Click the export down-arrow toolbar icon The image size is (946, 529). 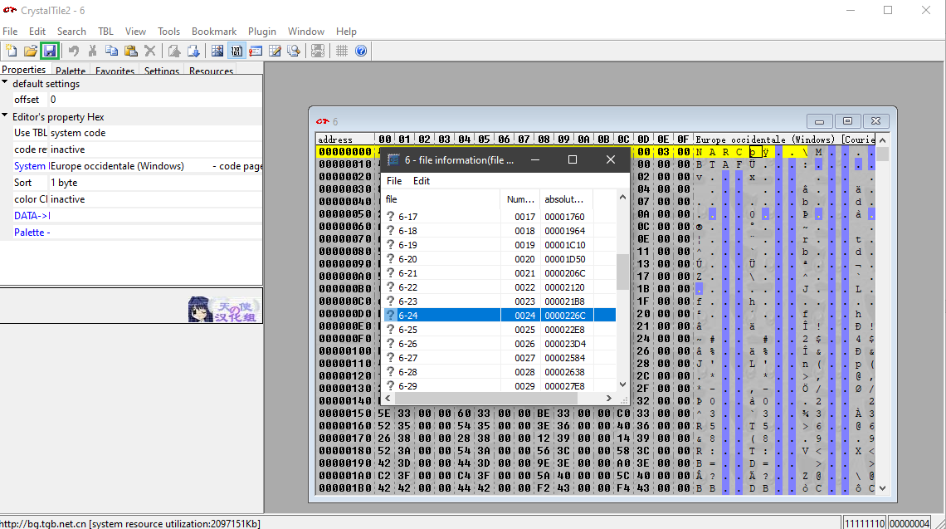[x=193, y=51]
